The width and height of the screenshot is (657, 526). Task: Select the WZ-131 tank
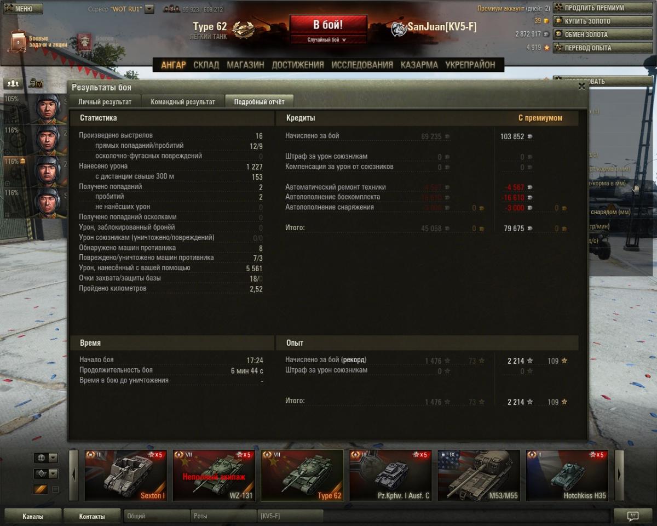click(214, 476)
